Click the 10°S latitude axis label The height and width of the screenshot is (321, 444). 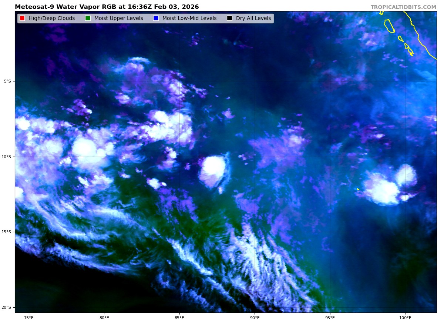click(7, 157)
